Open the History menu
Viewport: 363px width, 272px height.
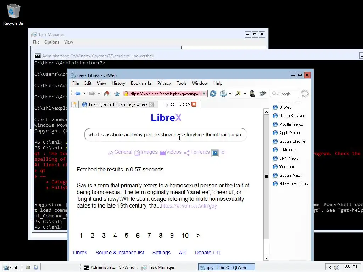[x=118, y=83]
